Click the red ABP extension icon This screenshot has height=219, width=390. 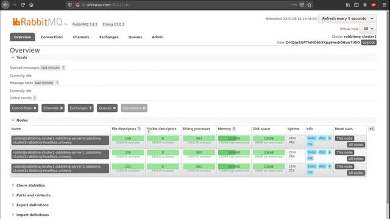pyautogui.click(x=374, y=5)
